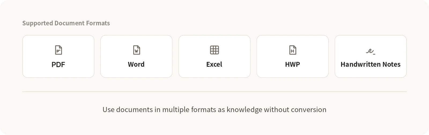The image size is (429, 135).
Task: Click the Handwritten Notes label text
Action: pyautogui.click(x=371, y=65)
